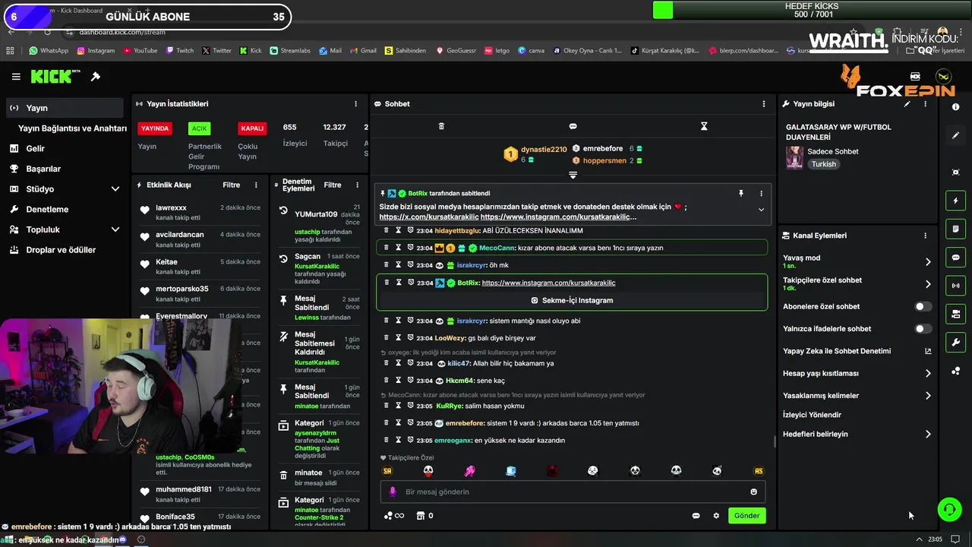Open Takipçilere özel sohbet settings arrow

click(x=928, y=284)
